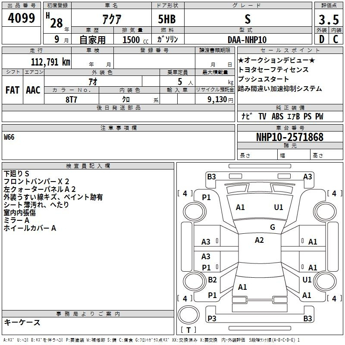Viewport: 345px width, 345px height.
Task: Select the 3.5 overall evaluation score
Action: tap(328, 20)
